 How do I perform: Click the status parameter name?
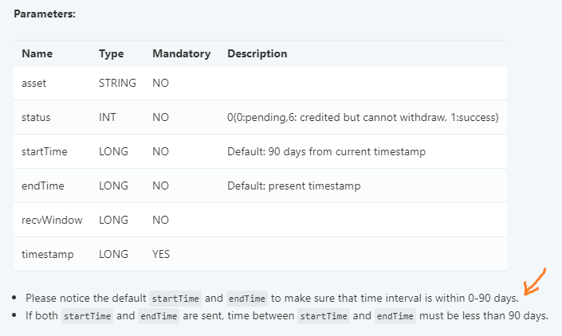[36, 117]
